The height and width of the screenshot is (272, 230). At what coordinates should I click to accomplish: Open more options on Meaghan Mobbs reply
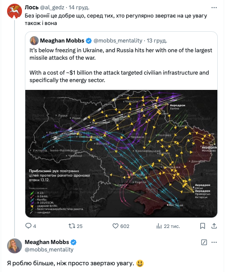(214, 242)
